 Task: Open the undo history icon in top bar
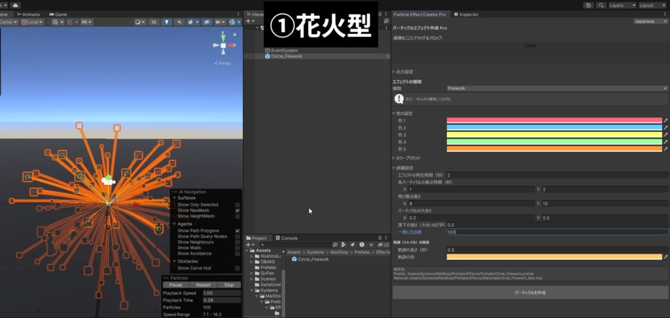coord(589,5)
